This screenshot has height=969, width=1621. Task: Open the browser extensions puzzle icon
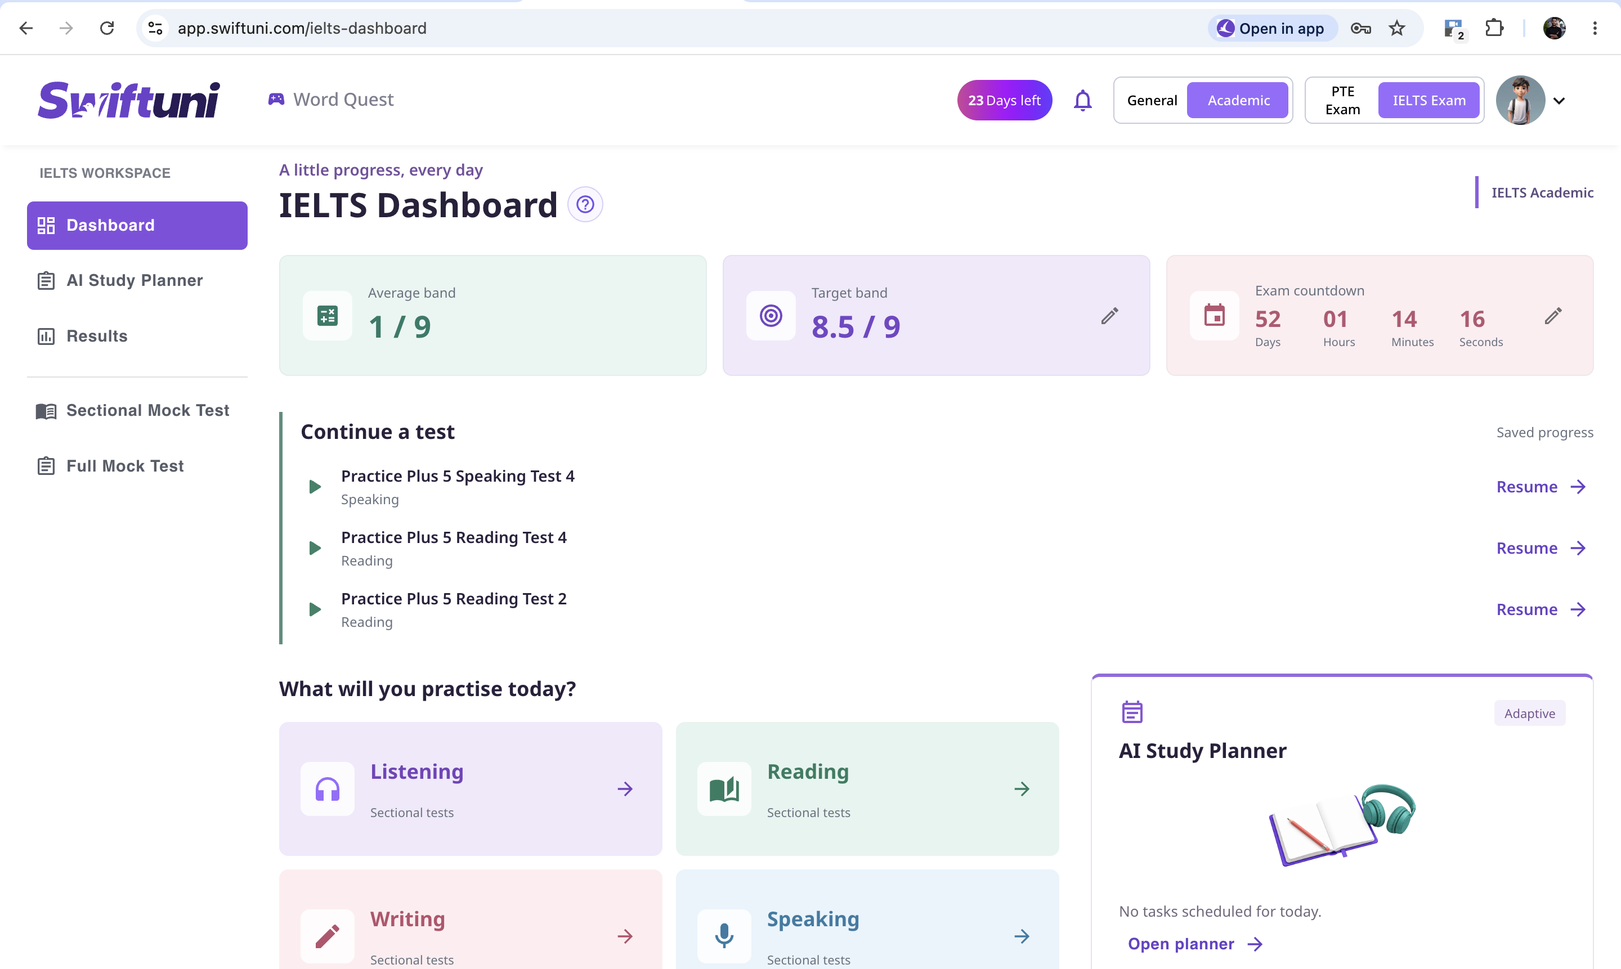click(1494, 28)
